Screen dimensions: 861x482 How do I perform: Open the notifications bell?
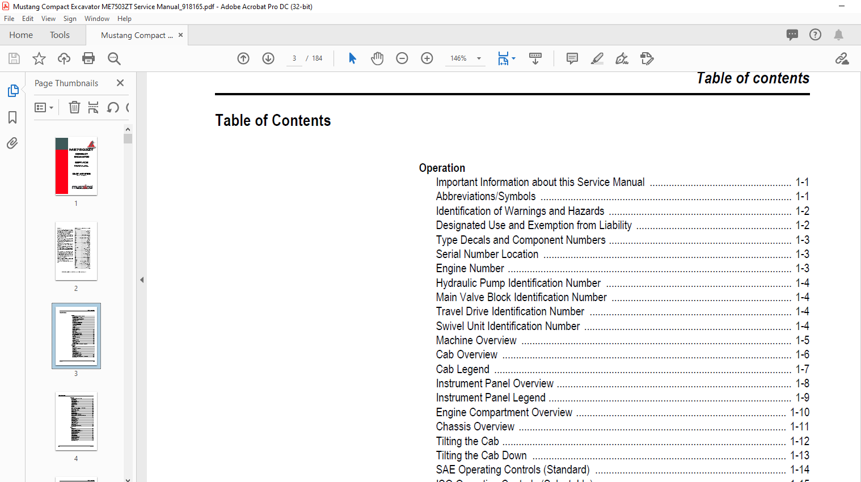(838, 35)
